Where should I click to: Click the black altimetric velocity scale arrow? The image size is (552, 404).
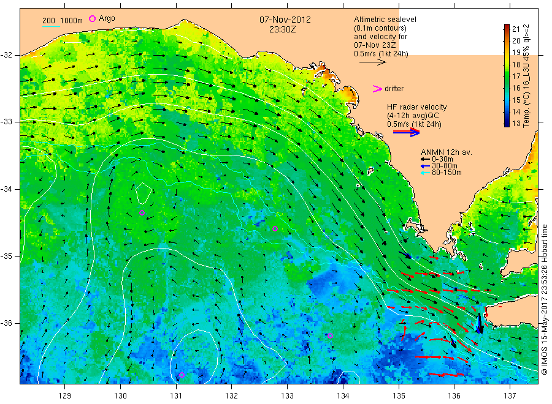pos(372,62)
